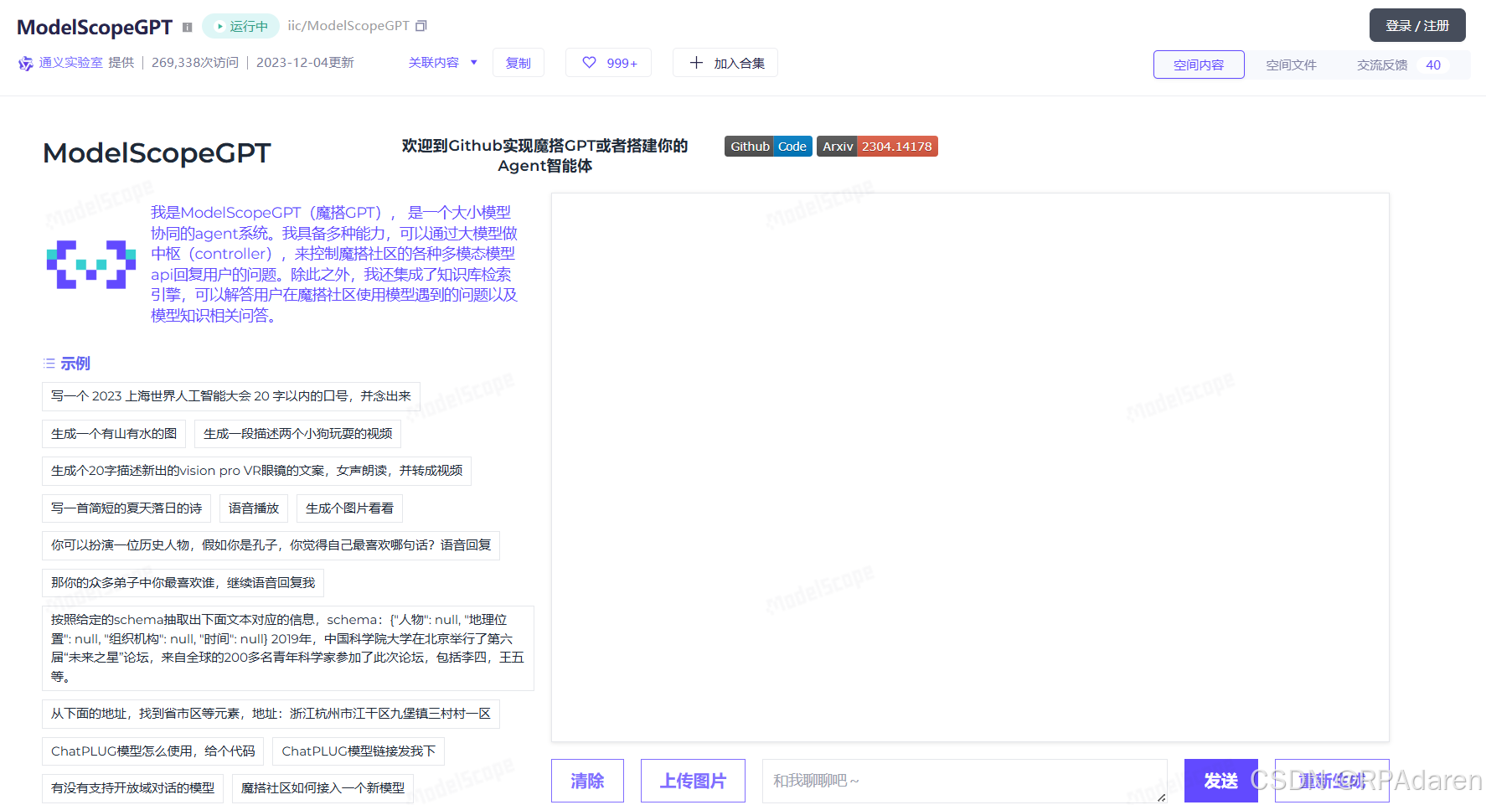This screenshot has height=805, width=1486.
Task: Click the info icon beside ModelScopeGPT title
Action: pos(187,27)
